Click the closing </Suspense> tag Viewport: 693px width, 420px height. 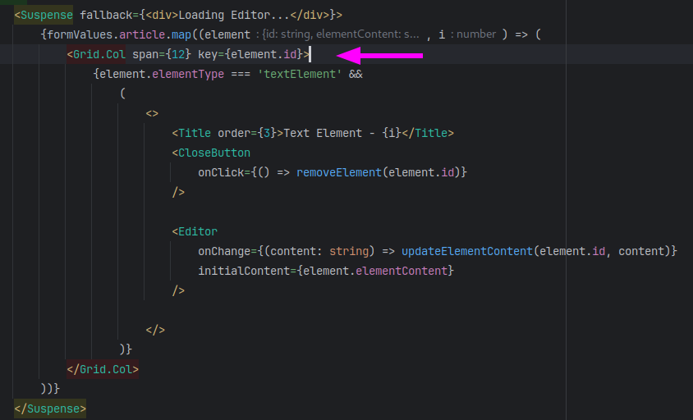point(50,409)
